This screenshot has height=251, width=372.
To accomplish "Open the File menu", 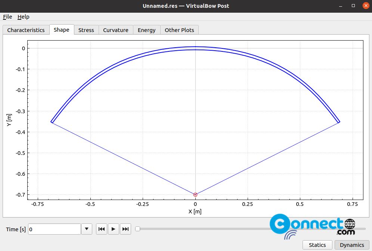I will pyautogui.click(x=7, y=17).
